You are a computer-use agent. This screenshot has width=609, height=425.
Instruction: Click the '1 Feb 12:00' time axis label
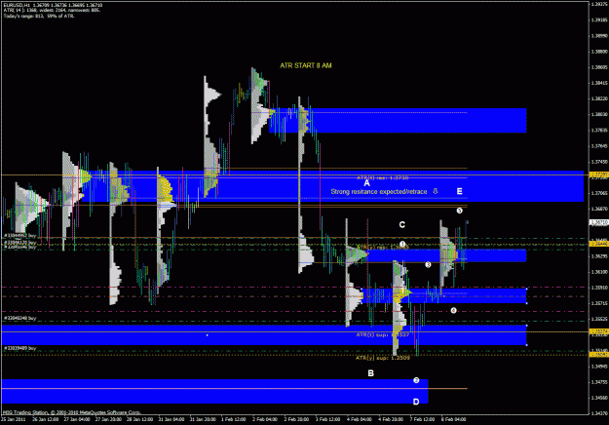234,419
